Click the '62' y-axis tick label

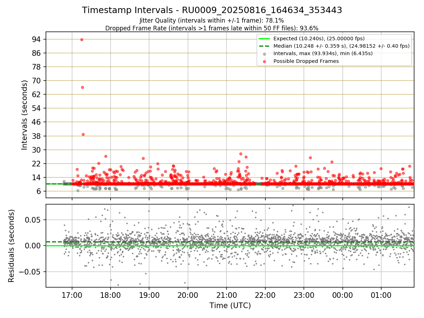click(37, 94)
